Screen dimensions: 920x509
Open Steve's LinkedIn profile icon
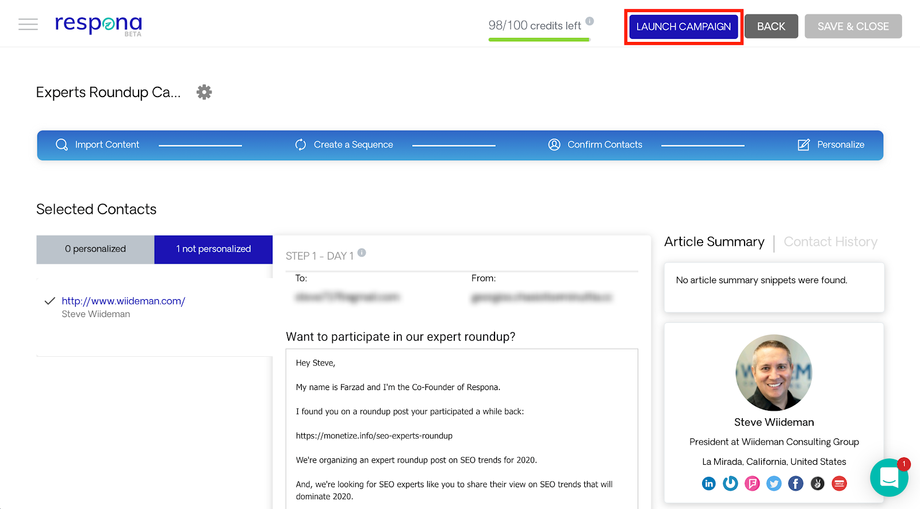(x=709, y=484)
